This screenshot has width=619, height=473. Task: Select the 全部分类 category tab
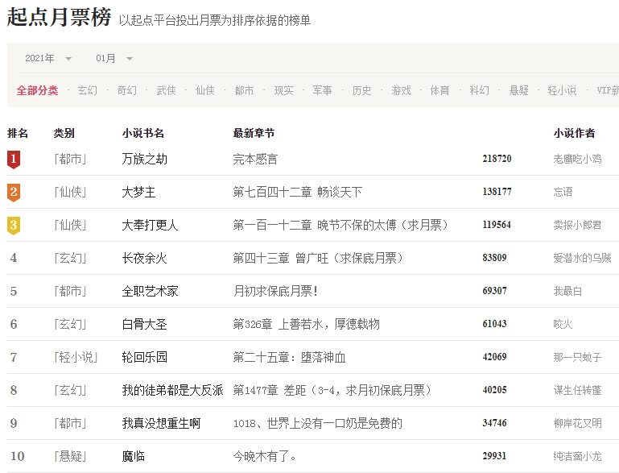(38, 90)
